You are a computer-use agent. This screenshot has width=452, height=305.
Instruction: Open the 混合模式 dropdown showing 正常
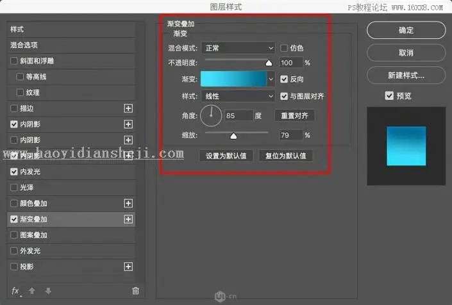click(238, 48)
